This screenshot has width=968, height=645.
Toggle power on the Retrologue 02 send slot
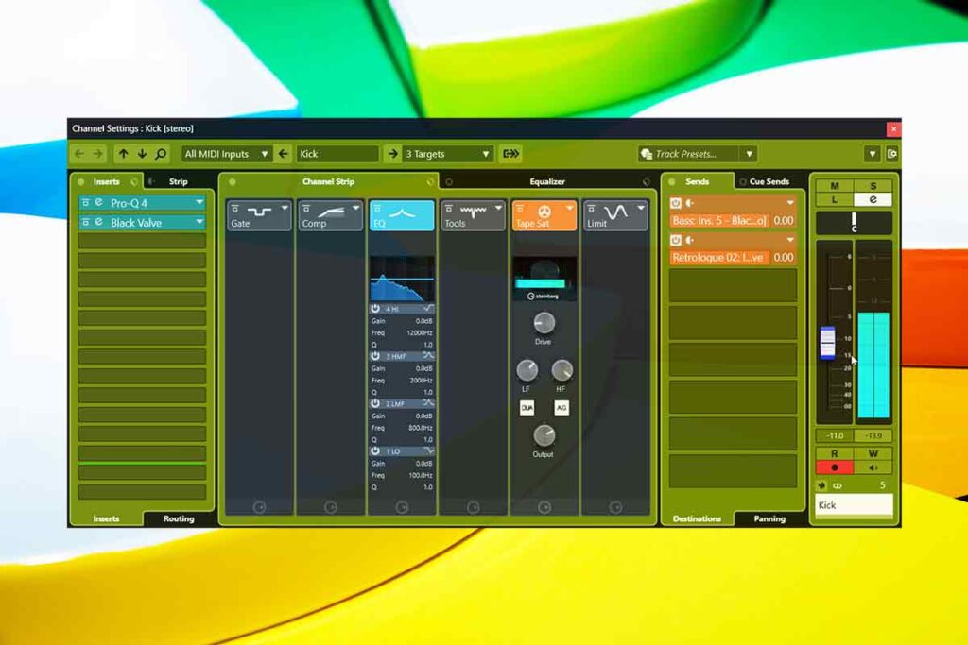pyautogui.click(x=676, y=240)
